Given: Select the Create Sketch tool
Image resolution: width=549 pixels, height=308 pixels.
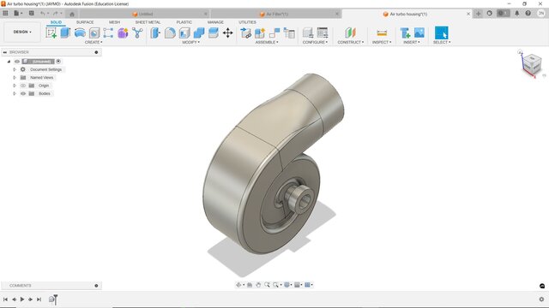Looking at the screenshot, I should pos(51,33).
